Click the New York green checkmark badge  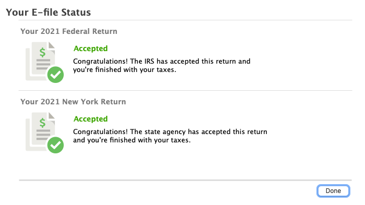click(55, 145)
